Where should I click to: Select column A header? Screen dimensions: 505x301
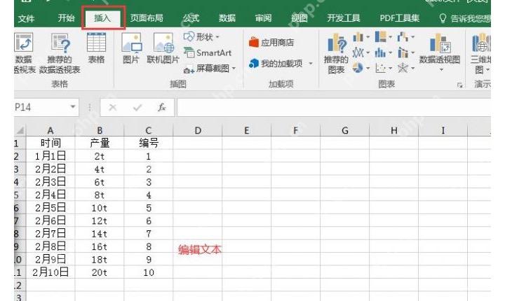(x=50, y=130)
